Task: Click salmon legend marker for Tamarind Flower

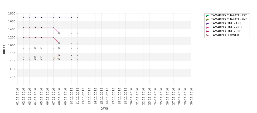Action: click(207, 35)
